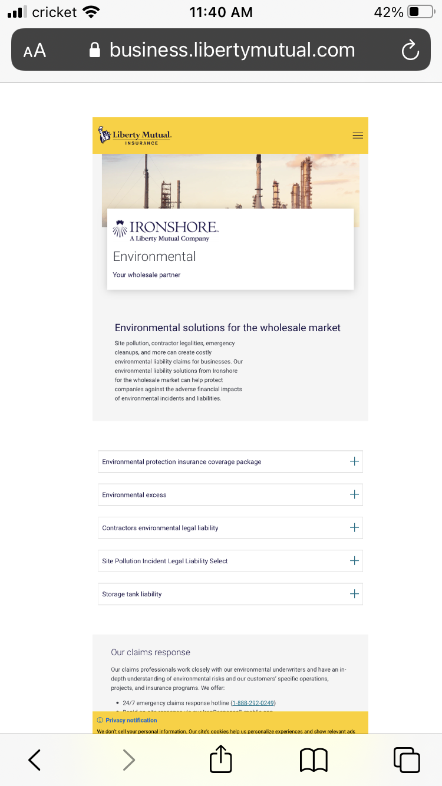Expand Environmental protection insurance coverage package plus
This screenshot has width=442, height=786.
point(354,461)
